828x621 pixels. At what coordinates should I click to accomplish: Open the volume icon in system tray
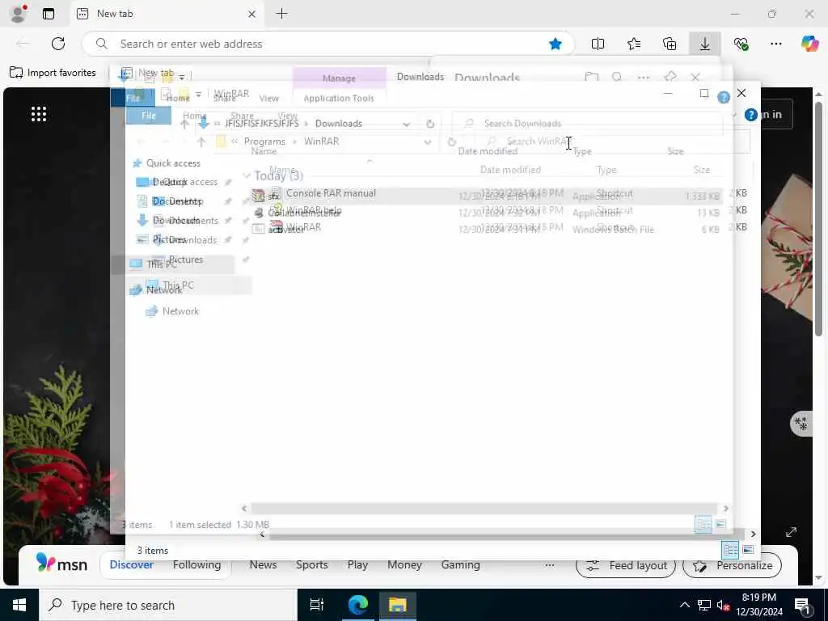[x=723, y=605]
